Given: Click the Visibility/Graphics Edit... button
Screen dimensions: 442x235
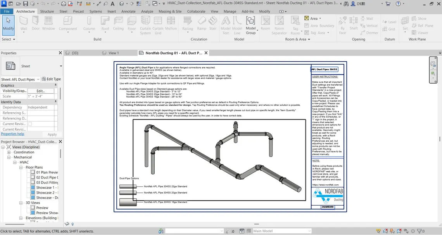Looking at the screenshot, I should [x=41, y=91].
